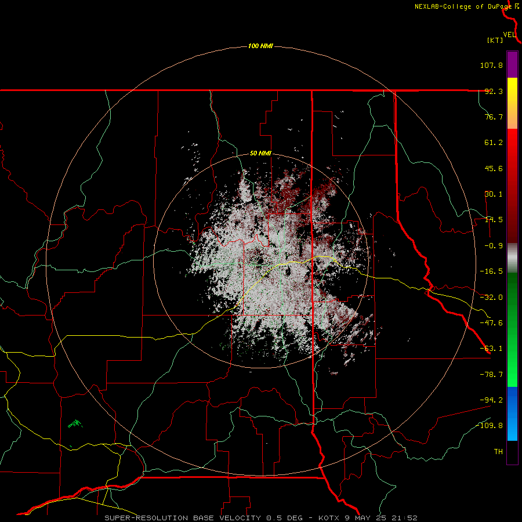522x522 pixels.
Task: Click the NEXLAB-College of DuPage watermark text
Action: (x=463, y=6)
